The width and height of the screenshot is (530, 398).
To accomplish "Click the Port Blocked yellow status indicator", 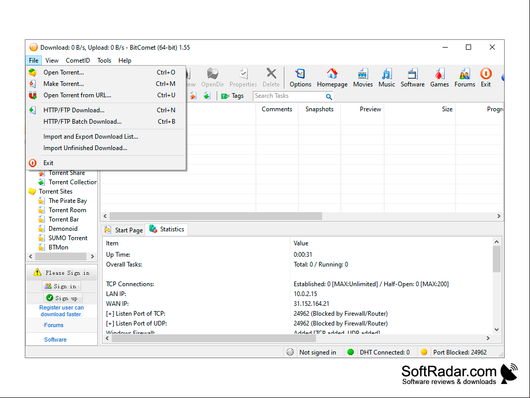I will [424, 352].
